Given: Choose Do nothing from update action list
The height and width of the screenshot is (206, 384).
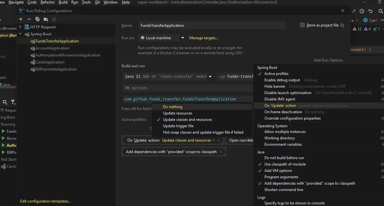Looking at the screenshot, I should coord(173,107).
